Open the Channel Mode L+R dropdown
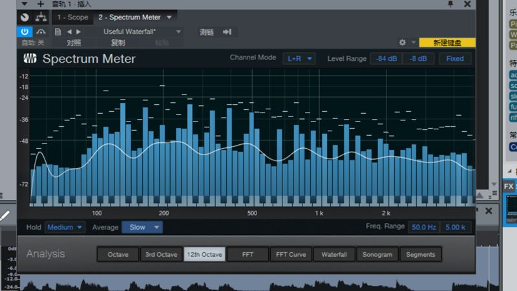The width and height of the screenshot is (517, 291). click(x=299, y=58)
